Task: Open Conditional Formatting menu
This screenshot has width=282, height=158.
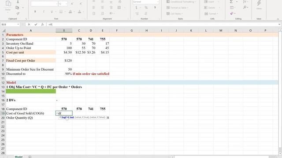Action: (x=181, y=2)
